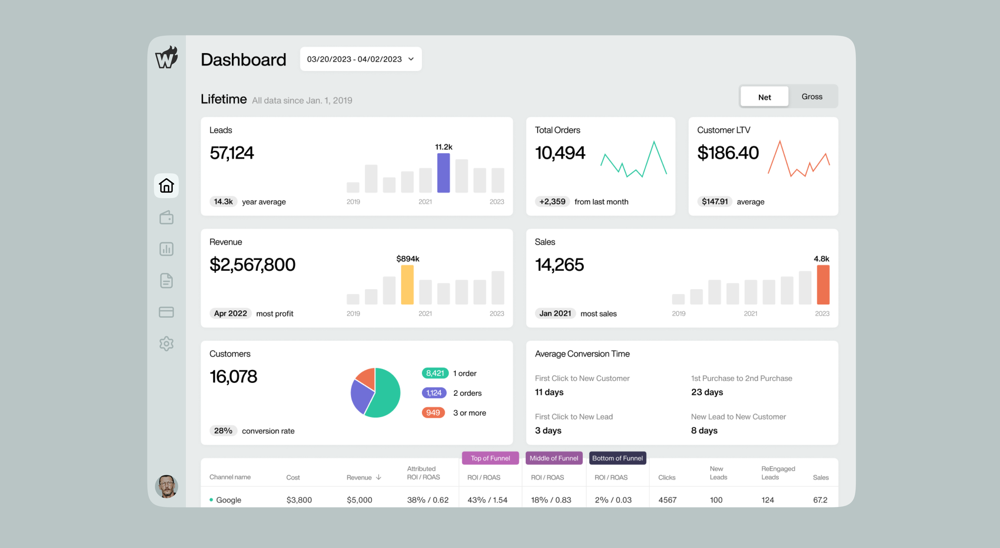Click the Google channel row name

pos(228,500)
